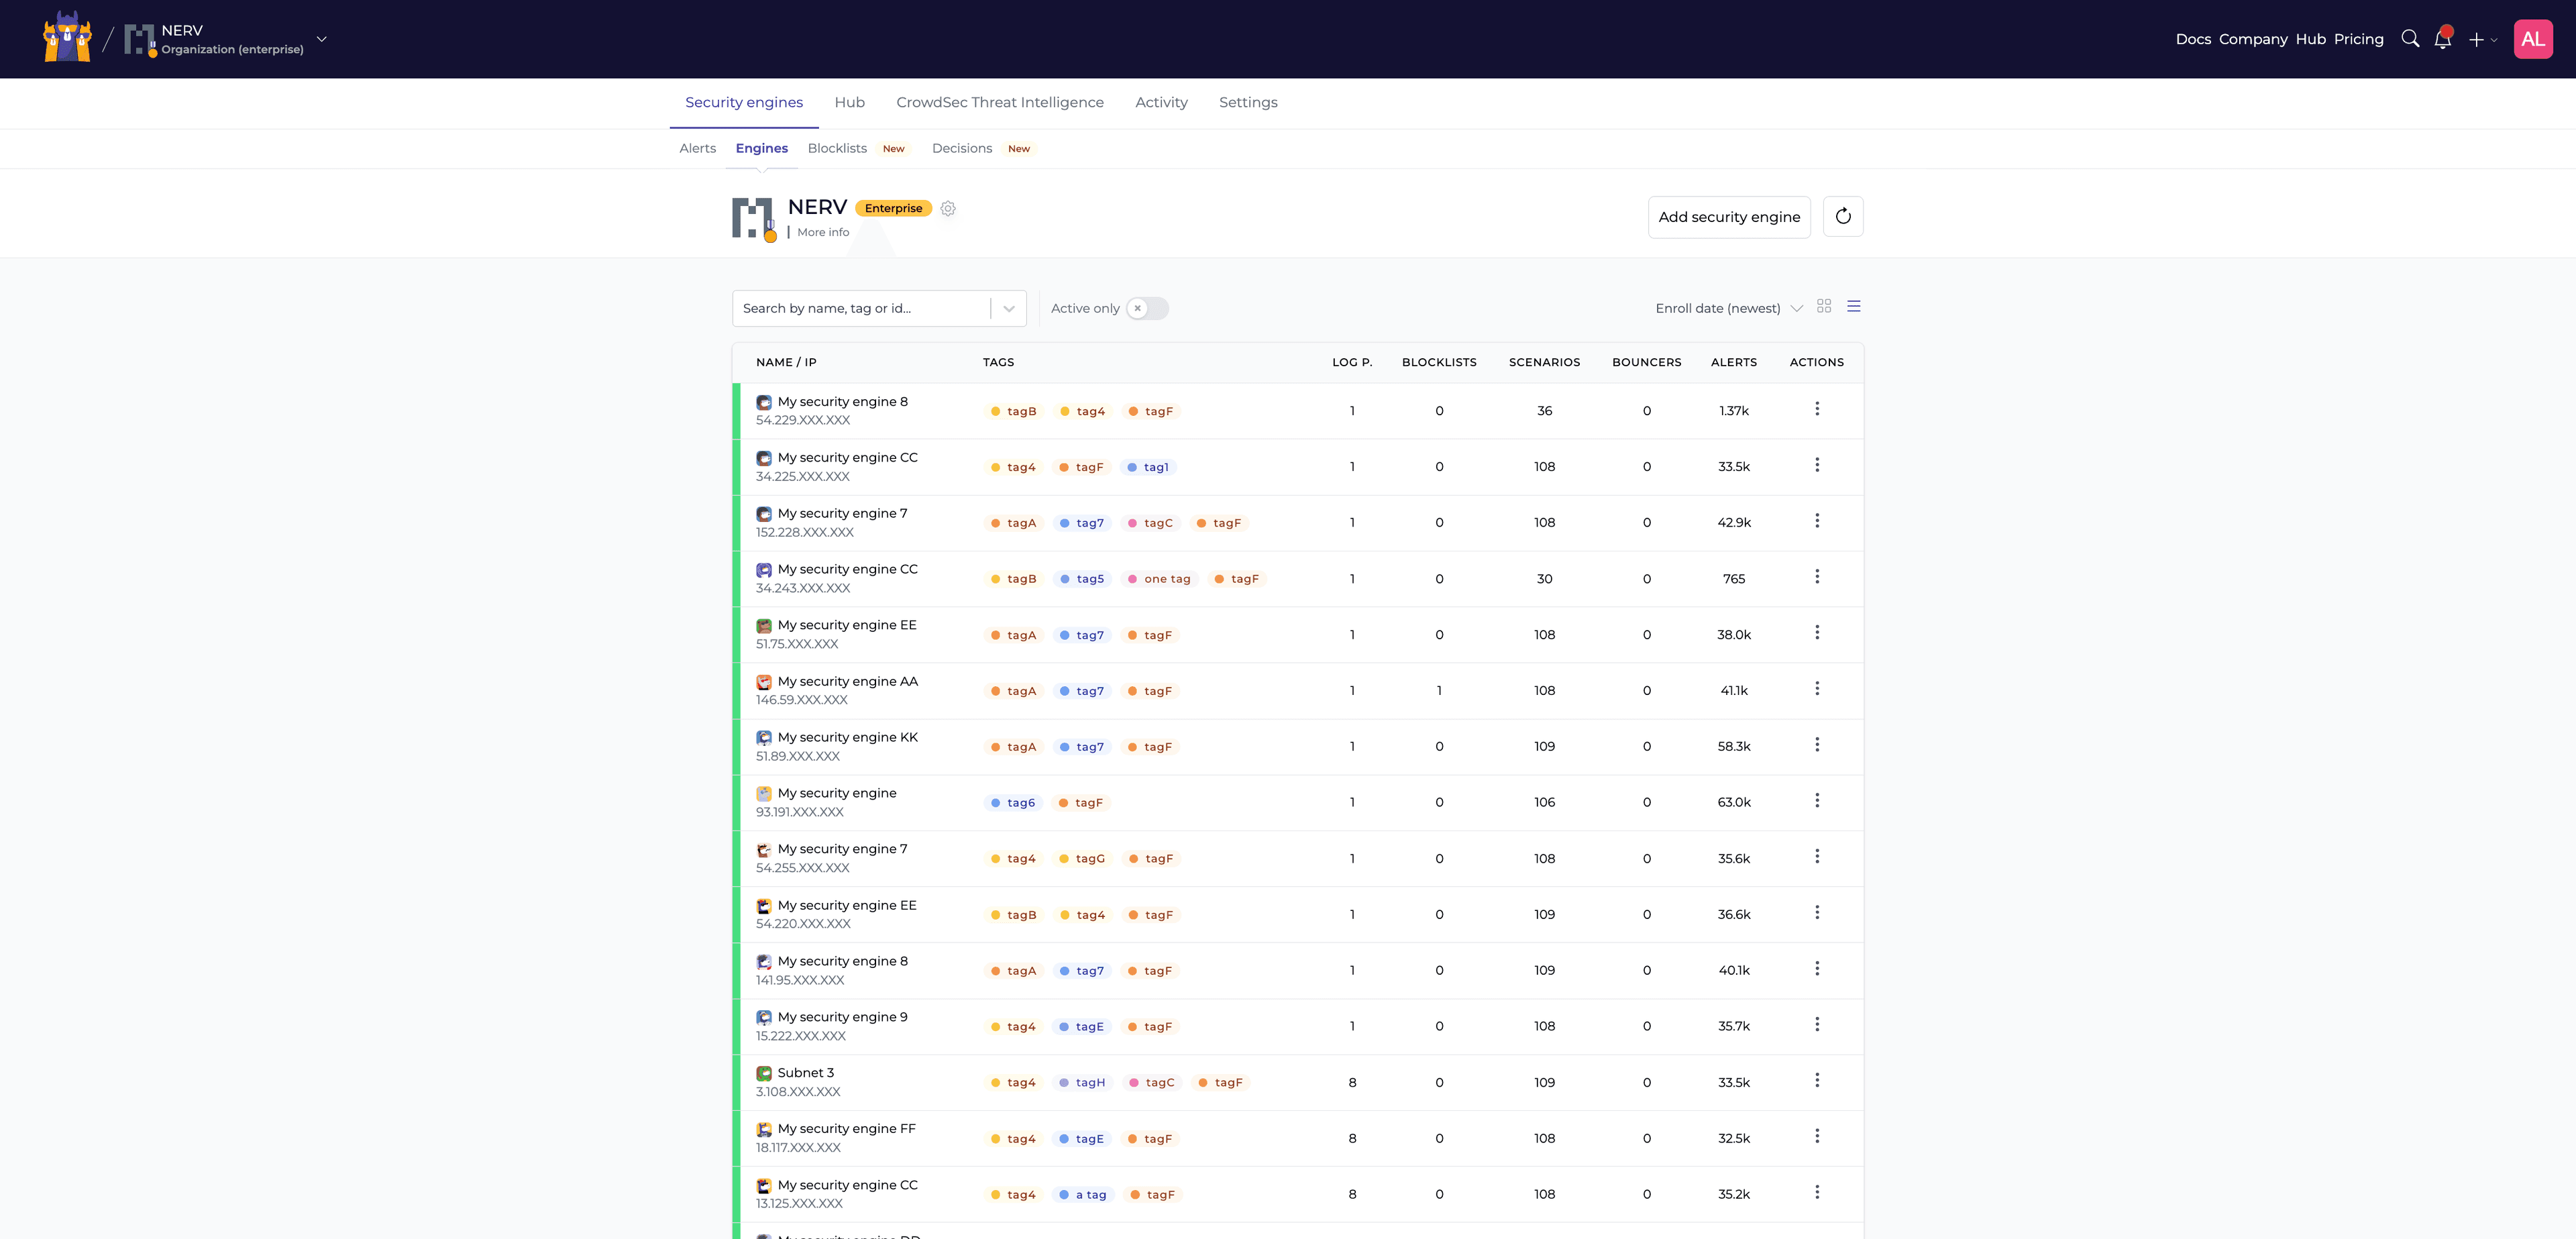The height and width of the screenshot is (1239, 2576).
Task: Select the Engines sub-tab
Action: 762,148
